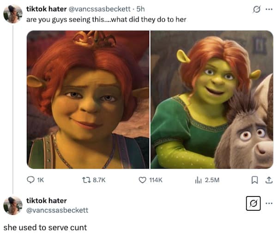Screen dimensions: 277x237
Task: Click the boxed Grok icon on the reply
Action: (254, 203)
